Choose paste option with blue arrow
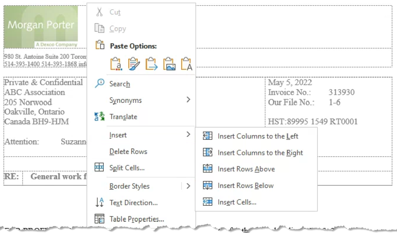 click(x=151, y=64)
